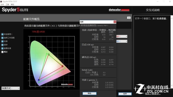The width and height of the screenshot is (173, 97).
Task: Select the 选择工作流程 step indicator
Action: [x=2, y=38]
